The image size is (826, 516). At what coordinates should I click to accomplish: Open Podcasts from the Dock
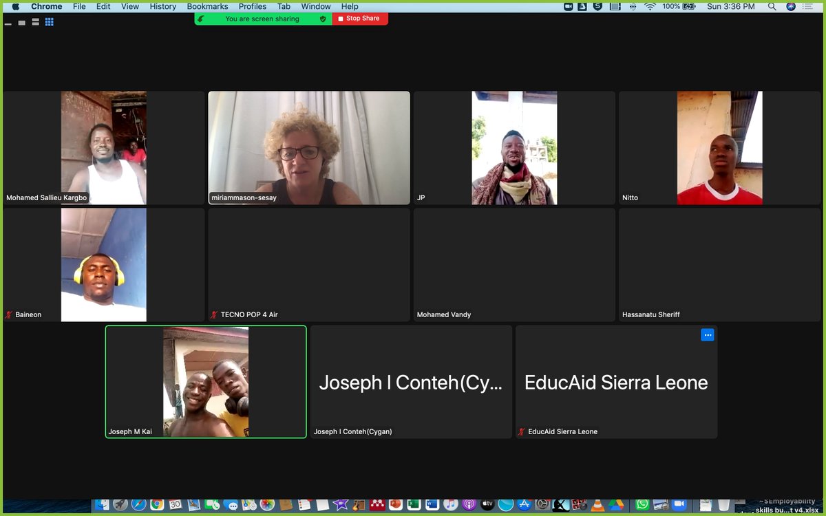pos(469,504)
